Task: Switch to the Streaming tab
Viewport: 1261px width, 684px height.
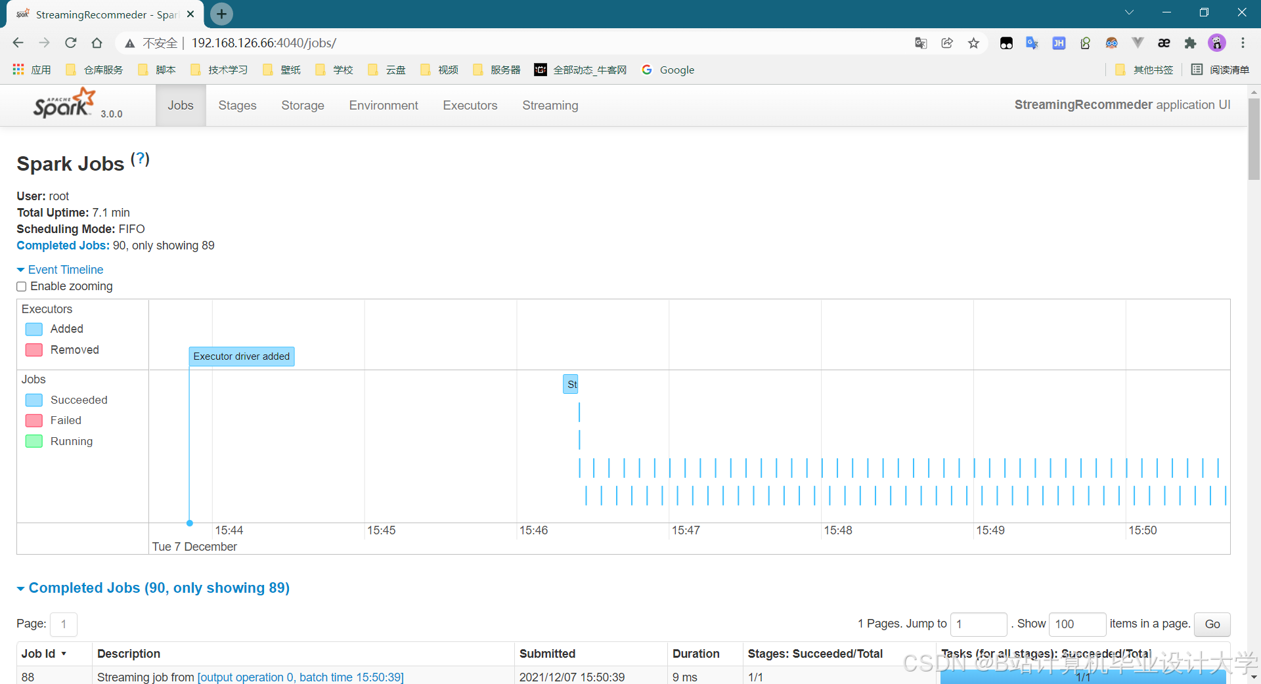Action: click(550, 106)
